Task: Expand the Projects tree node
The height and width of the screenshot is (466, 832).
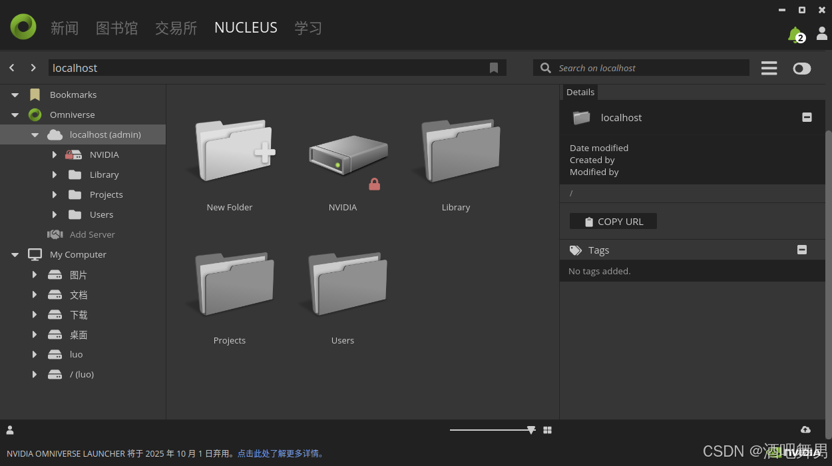Action: tap(55, 194)
